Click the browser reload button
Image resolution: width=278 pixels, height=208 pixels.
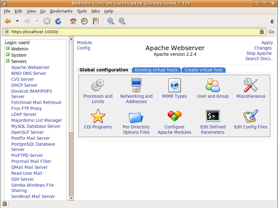pos(58,21)
